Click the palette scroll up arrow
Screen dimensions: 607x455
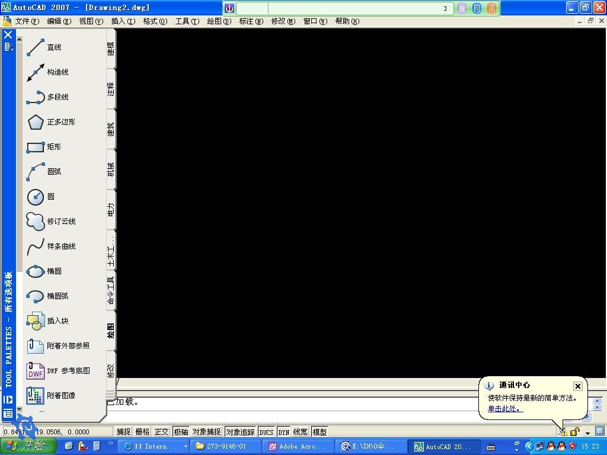point(20,39)
